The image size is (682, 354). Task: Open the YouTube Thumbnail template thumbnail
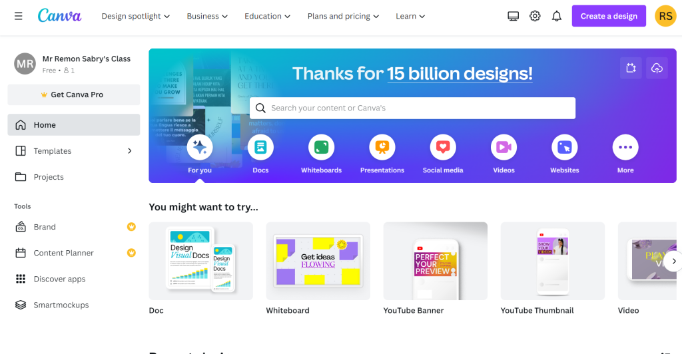point(553,261)
